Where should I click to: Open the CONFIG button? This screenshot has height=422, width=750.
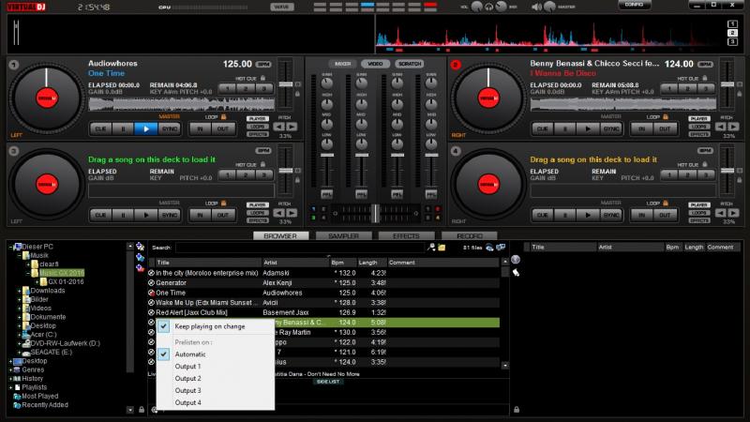click(634, 5)
